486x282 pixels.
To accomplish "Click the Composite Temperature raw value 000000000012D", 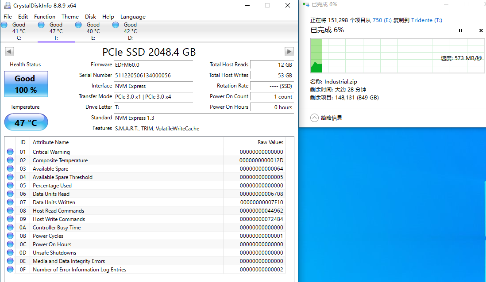I will 261,160.
